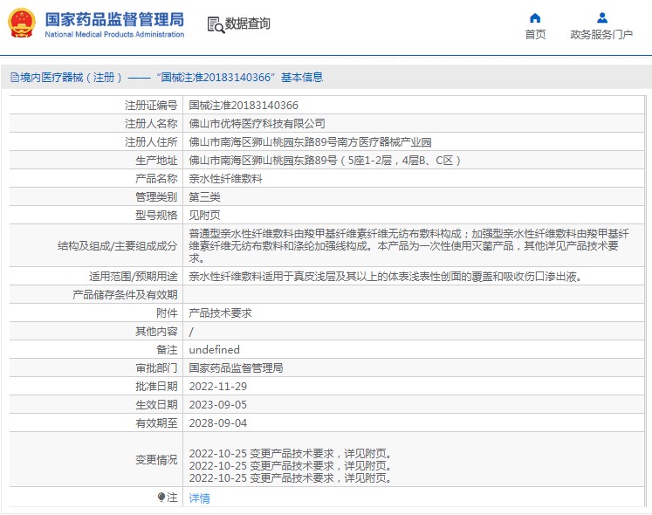Click the 生效日期 row label
Image resolution: width=652 pixels, height=515 pixels.
point(157,405)
